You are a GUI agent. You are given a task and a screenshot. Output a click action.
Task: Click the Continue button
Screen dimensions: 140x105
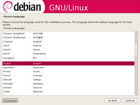tap(130, 101)
